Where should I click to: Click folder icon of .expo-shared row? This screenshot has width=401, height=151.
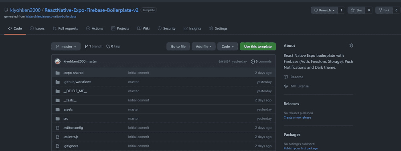(x=57, y=73)
